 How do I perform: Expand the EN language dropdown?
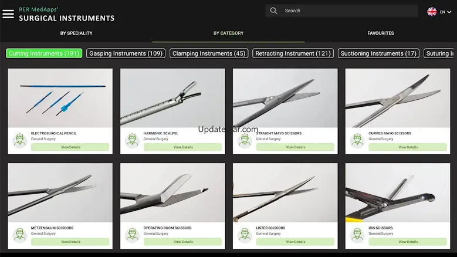coord(446,12)
